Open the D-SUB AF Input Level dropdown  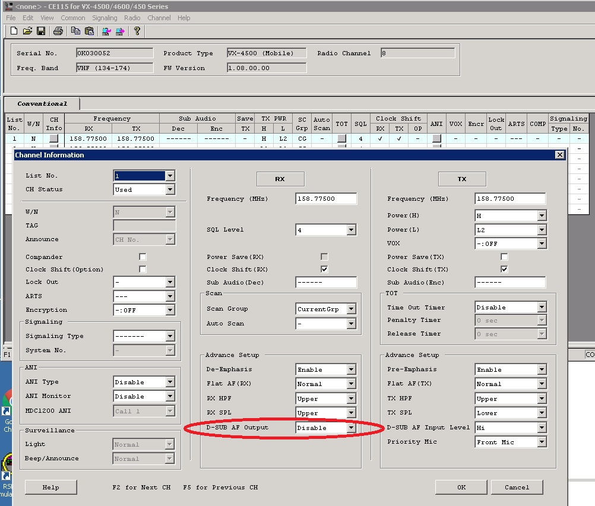542,428
